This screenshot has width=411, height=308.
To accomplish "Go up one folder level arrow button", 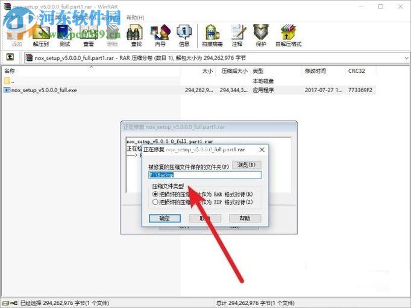I will 10,57.
